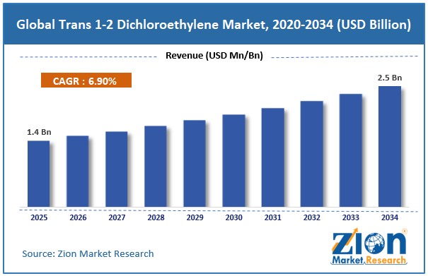Click the Market Research text in logo

click(x=369, y=260)
